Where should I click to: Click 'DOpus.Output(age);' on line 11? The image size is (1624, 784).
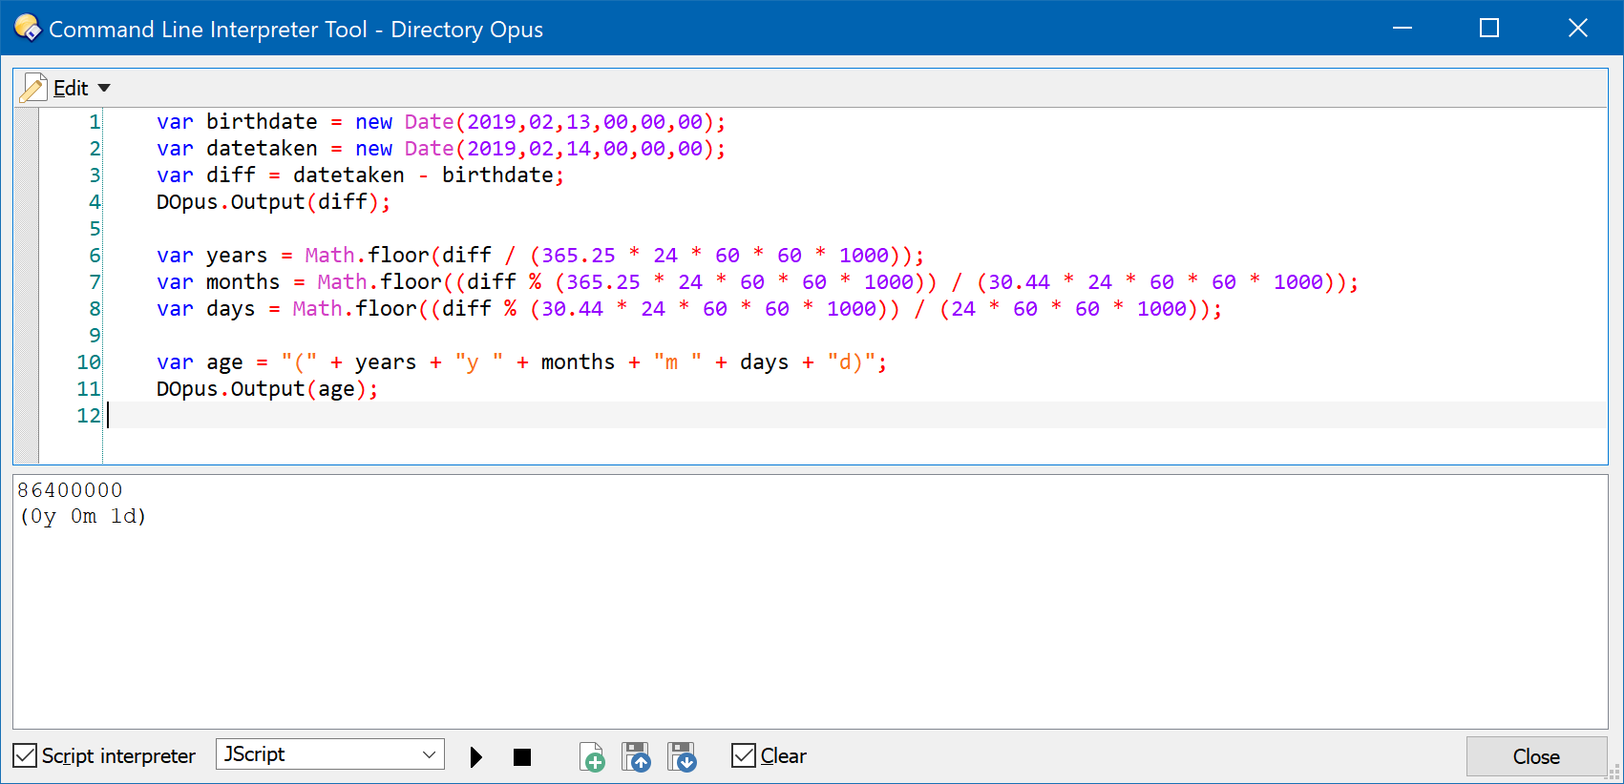(267, 389)
